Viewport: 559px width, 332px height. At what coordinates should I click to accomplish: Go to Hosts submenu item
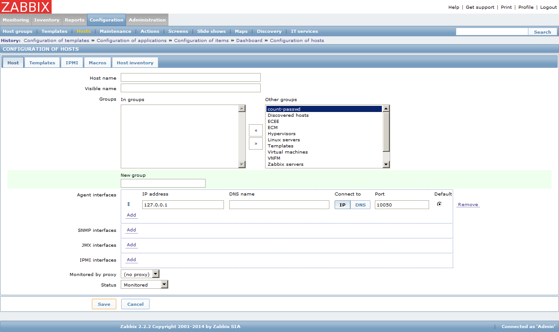coord(84,31)
